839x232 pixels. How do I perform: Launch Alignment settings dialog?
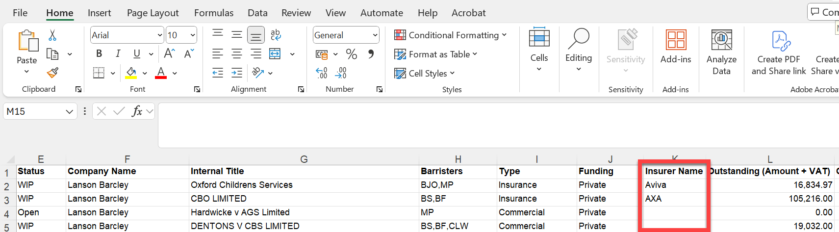(x=301, y=89)
